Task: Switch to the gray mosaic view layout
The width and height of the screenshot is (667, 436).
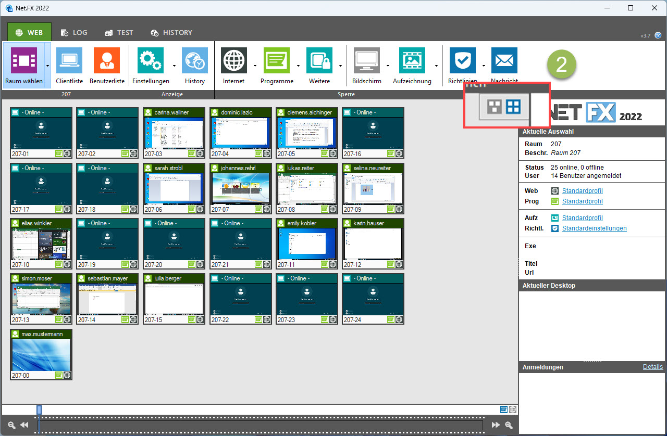Action: pyautogui.click(x=494, y=107)
